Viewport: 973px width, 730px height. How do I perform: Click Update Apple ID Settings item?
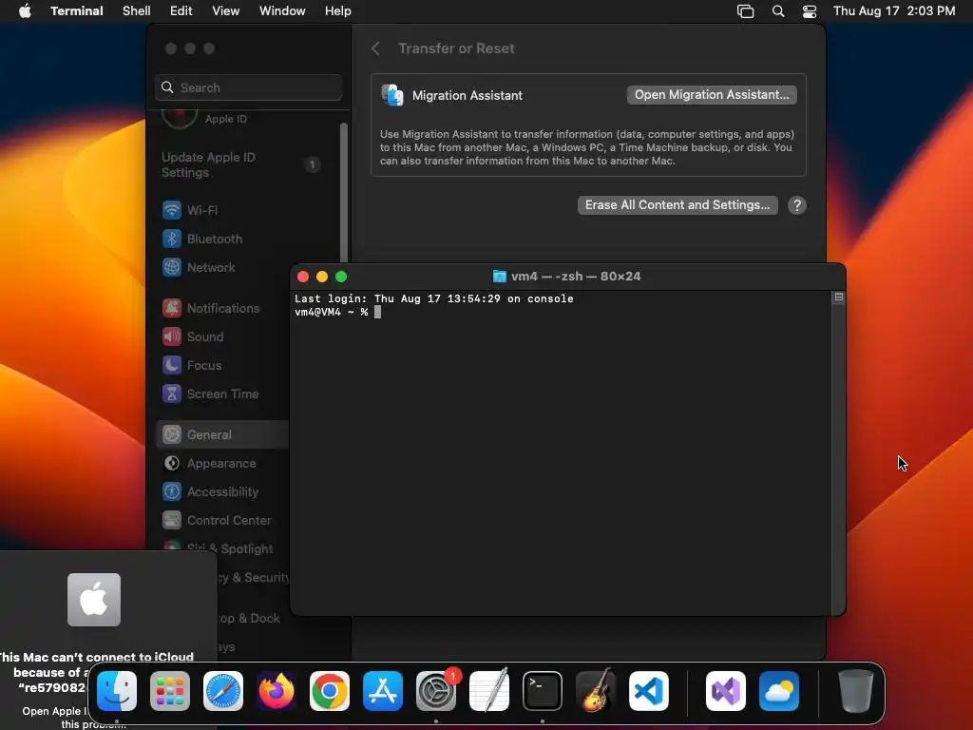[242, 164]
